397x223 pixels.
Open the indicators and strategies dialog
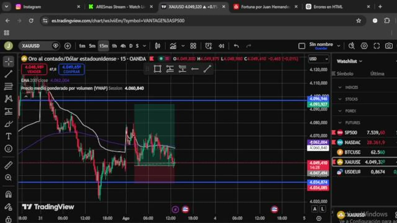[x=173, y=46]
